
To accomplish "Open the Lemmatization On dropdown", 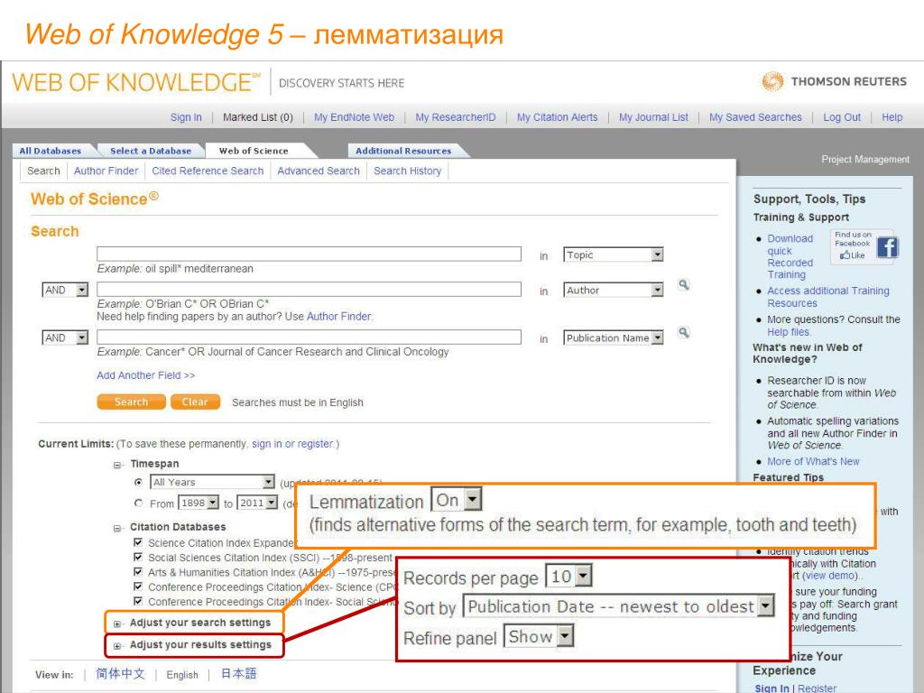I will [x=457, y=500].
